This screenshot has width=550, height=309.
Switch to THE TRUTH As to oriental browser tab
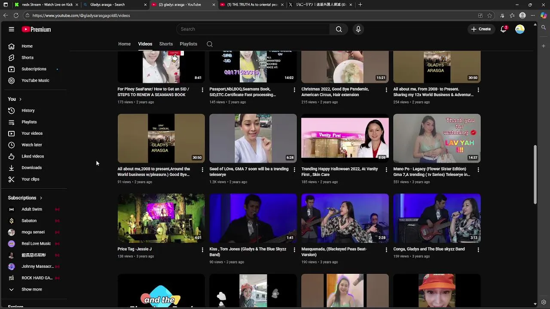252,5
